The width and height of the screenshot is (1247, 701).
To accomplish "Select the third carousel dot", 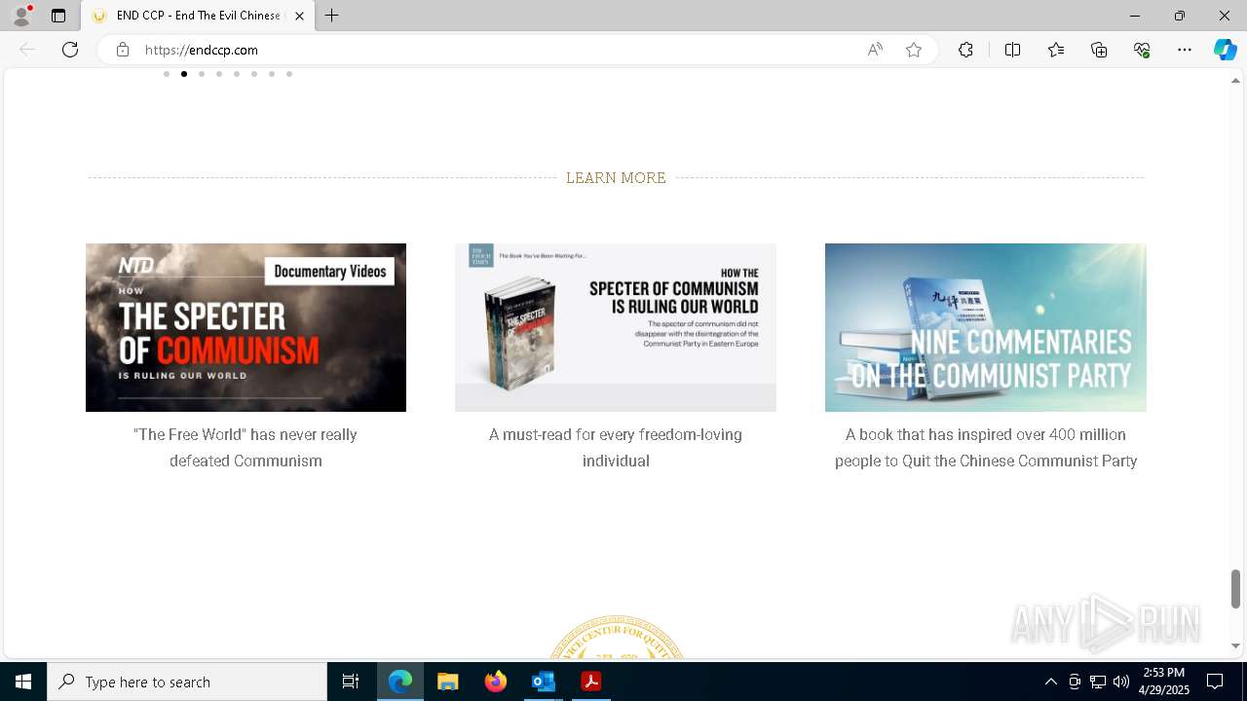I will 202,74.
